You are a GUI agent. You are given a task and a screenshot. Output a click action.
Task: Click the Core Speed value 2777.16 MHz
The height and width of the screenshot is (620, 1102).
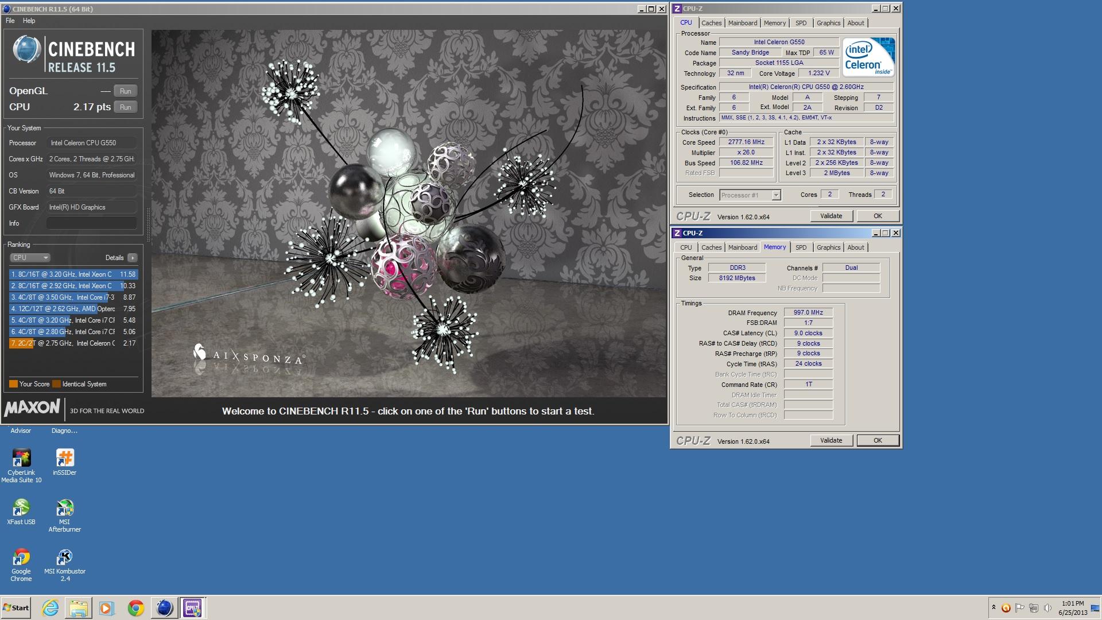click(746, 142)
